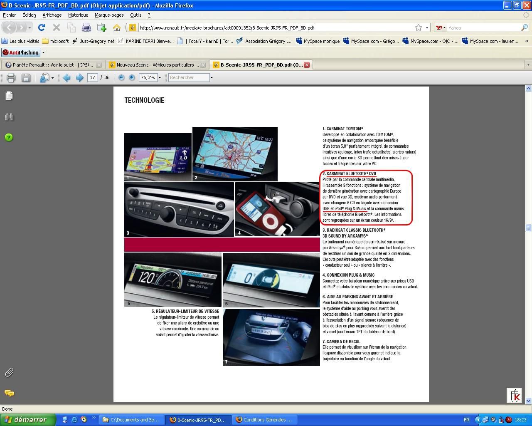532x426 pixels.
Task: Open the Édition menu
Action: (29, 15)
